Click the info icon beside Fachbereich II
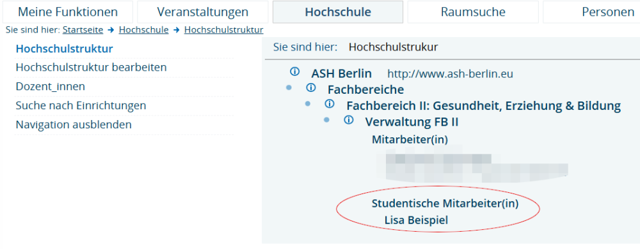Image resolution: width=640 pixels, height=249 pixels. pos(330,104)
